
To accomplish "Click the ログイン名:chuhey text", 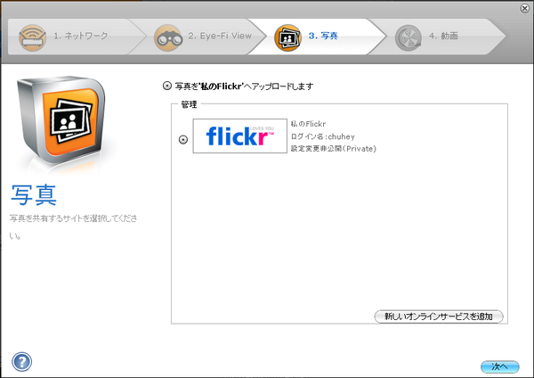I will [x=322, y=136].
